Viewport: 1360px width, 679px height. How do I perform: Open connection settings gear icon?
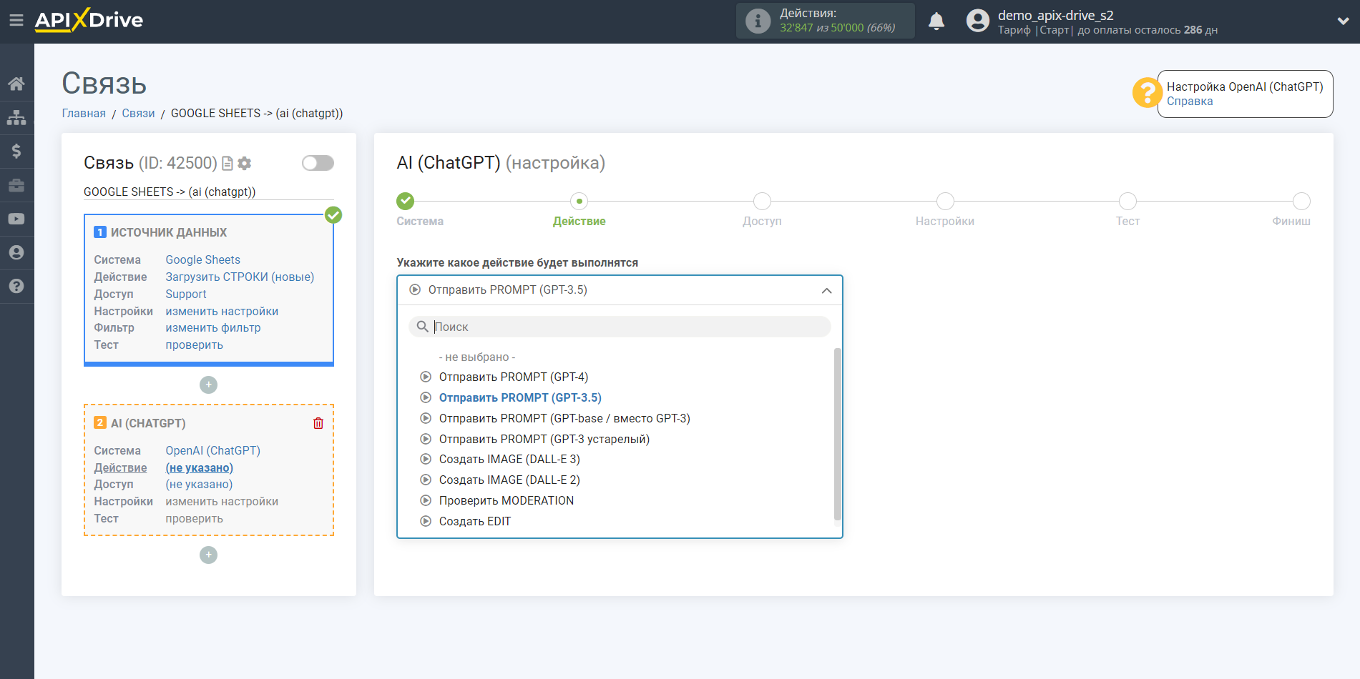click(245, 164)
